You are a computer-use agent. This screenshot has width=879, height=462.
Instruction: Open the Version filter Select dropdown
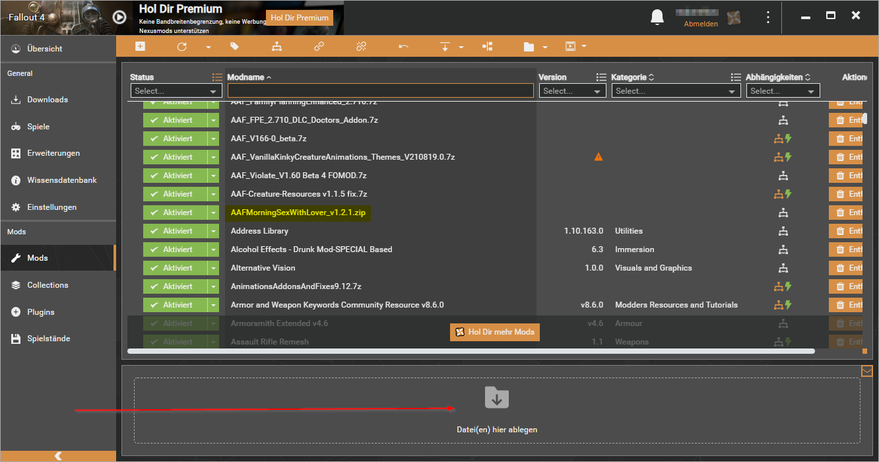(572, 91)
